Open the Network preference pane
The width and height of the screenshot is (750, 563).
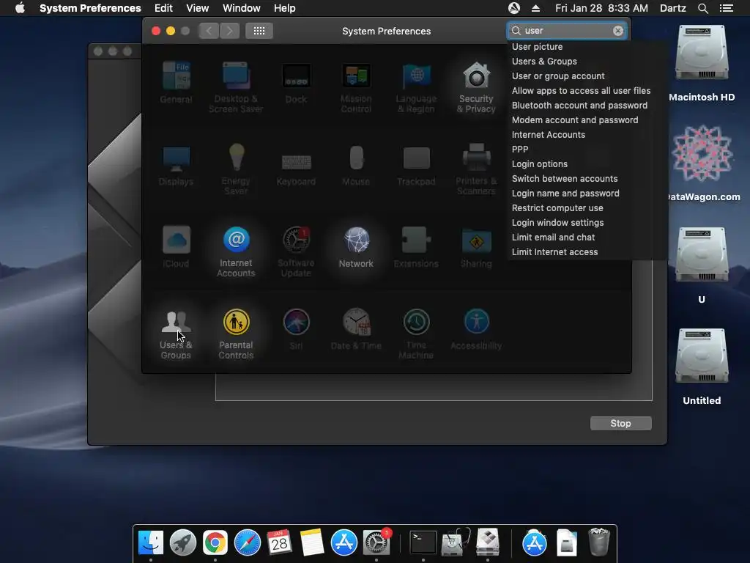[x=356, y=247]
